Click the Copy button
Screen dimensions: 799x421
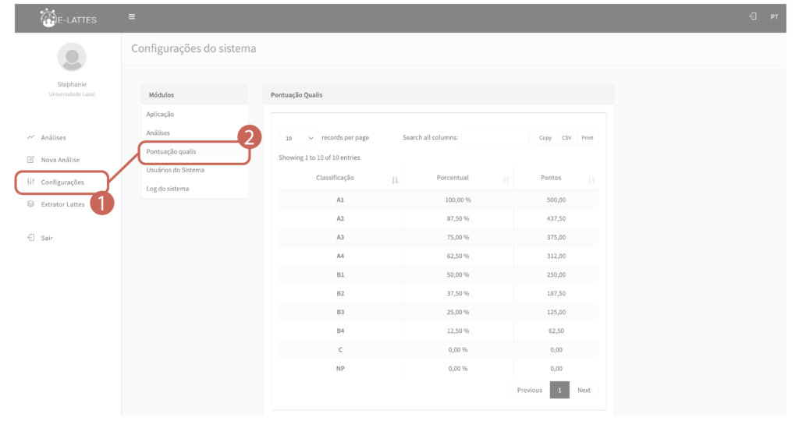(x=545, y=138)
